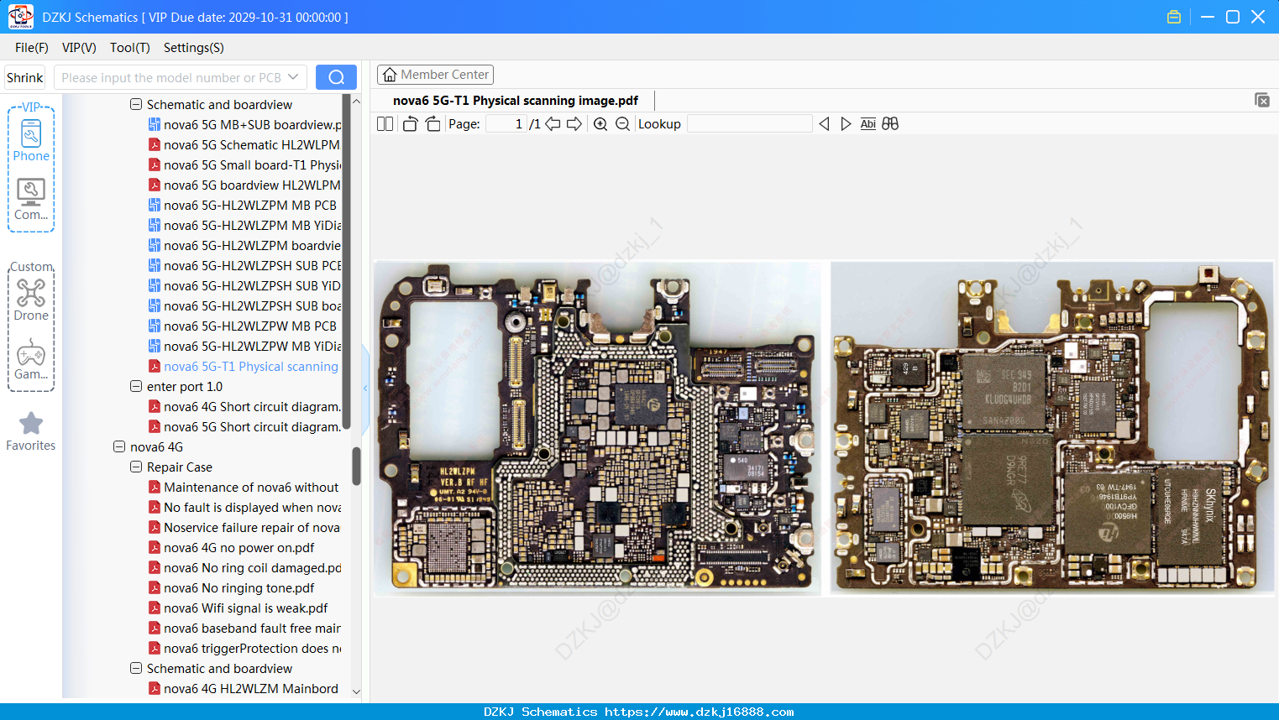Viewport: 1279px width, 720px height.
Task: Open Maintenance of nova6 without file
Action: pyautogui.click(x=244, y=488)
